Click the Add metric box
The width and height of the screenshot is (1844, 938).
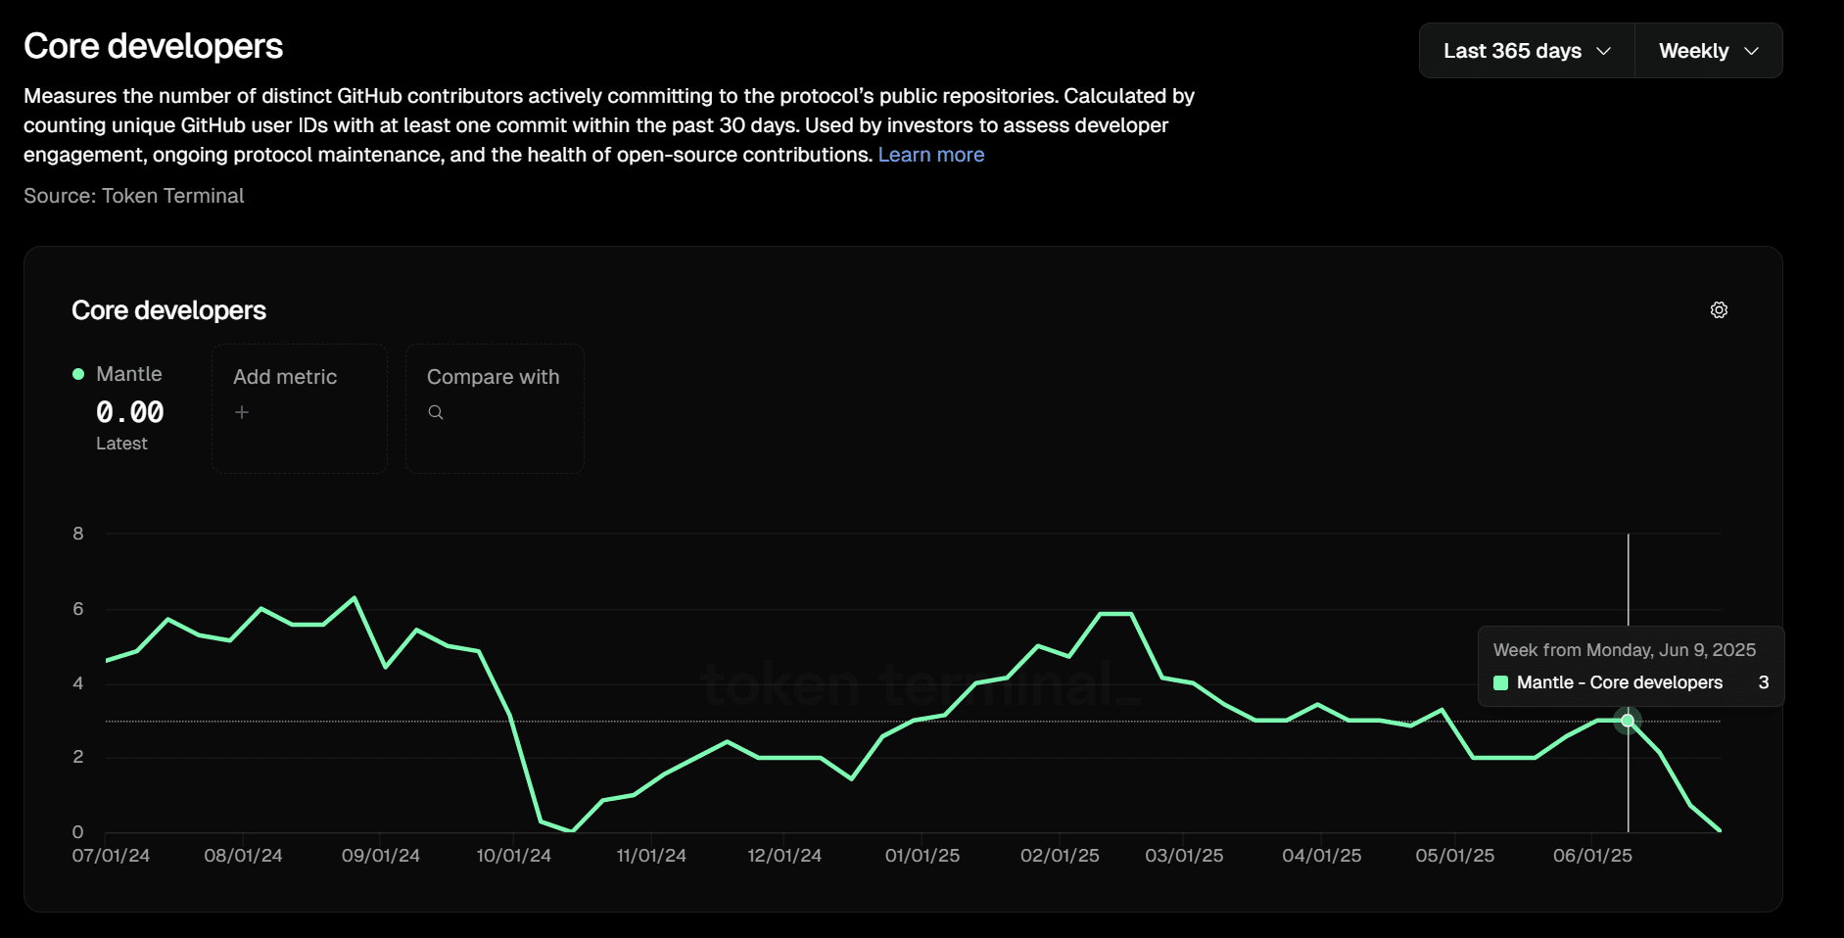pyautogui.click(x=299, y=407)
